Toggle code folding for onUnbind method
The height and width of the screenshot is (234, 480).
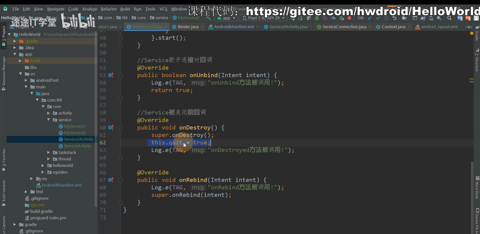coord(120,75)
